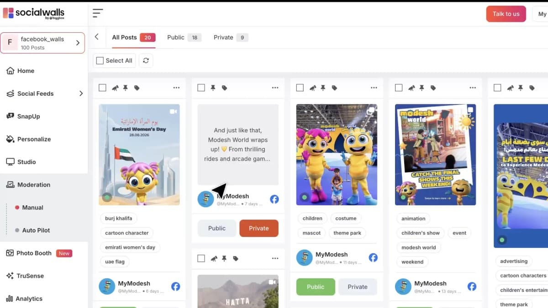Click the 'children's show' tag
The image size is (548, 308).
point(421,233)
